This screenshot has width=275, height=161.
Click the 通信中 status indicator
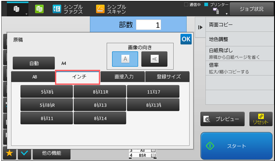(x=192, y=5)
